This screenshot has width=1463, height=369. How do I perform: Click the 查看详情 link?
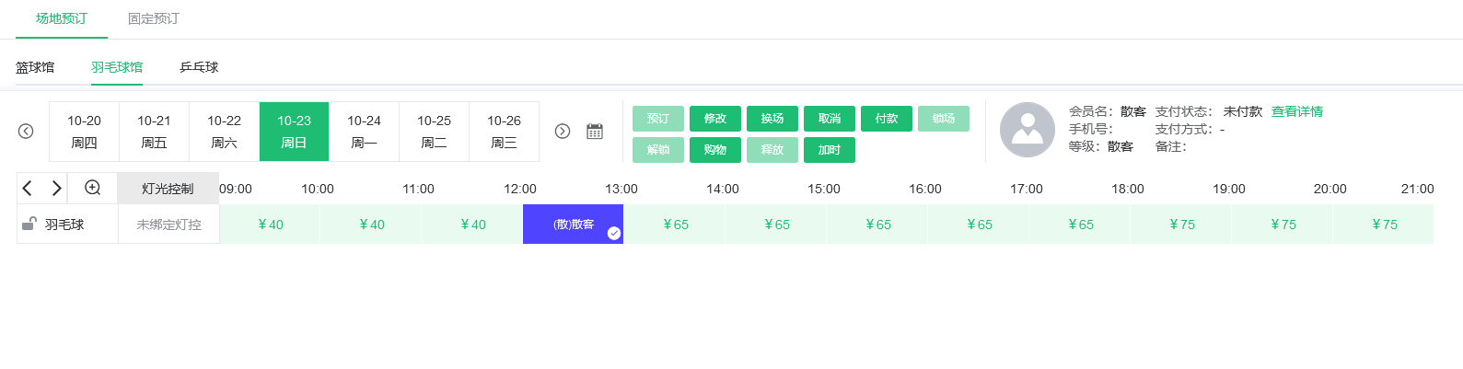(1296, 111)
